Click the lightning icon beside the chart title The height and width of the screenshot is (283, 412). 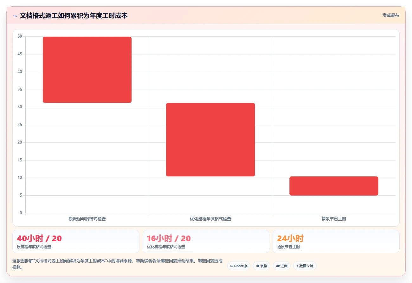(x=15, y=16)
